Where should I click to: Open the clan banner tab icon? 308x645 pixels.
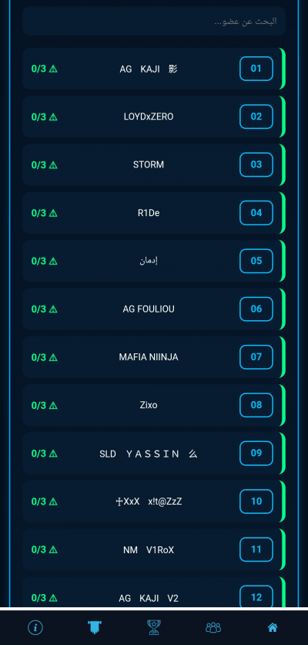95,627
